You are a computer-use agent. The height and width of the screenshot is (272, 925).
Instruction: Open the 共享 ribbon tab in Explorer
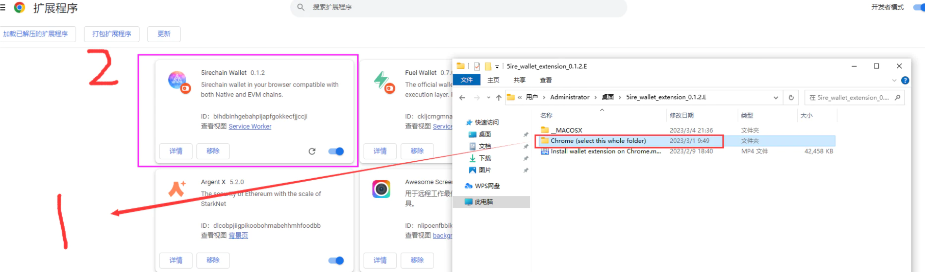tap(520, 80)
